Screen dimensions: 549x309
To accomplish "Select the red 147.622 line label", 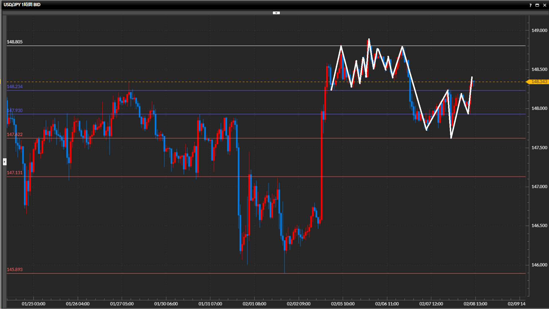I will pyautogui.click(x=15, y=134).
